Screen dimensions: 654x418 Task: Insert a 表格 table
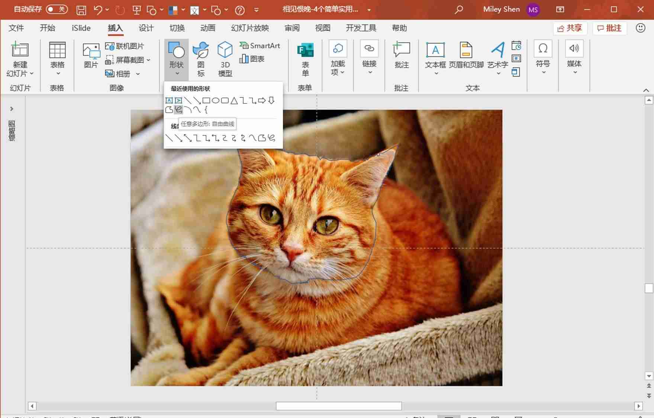(57, 58)
